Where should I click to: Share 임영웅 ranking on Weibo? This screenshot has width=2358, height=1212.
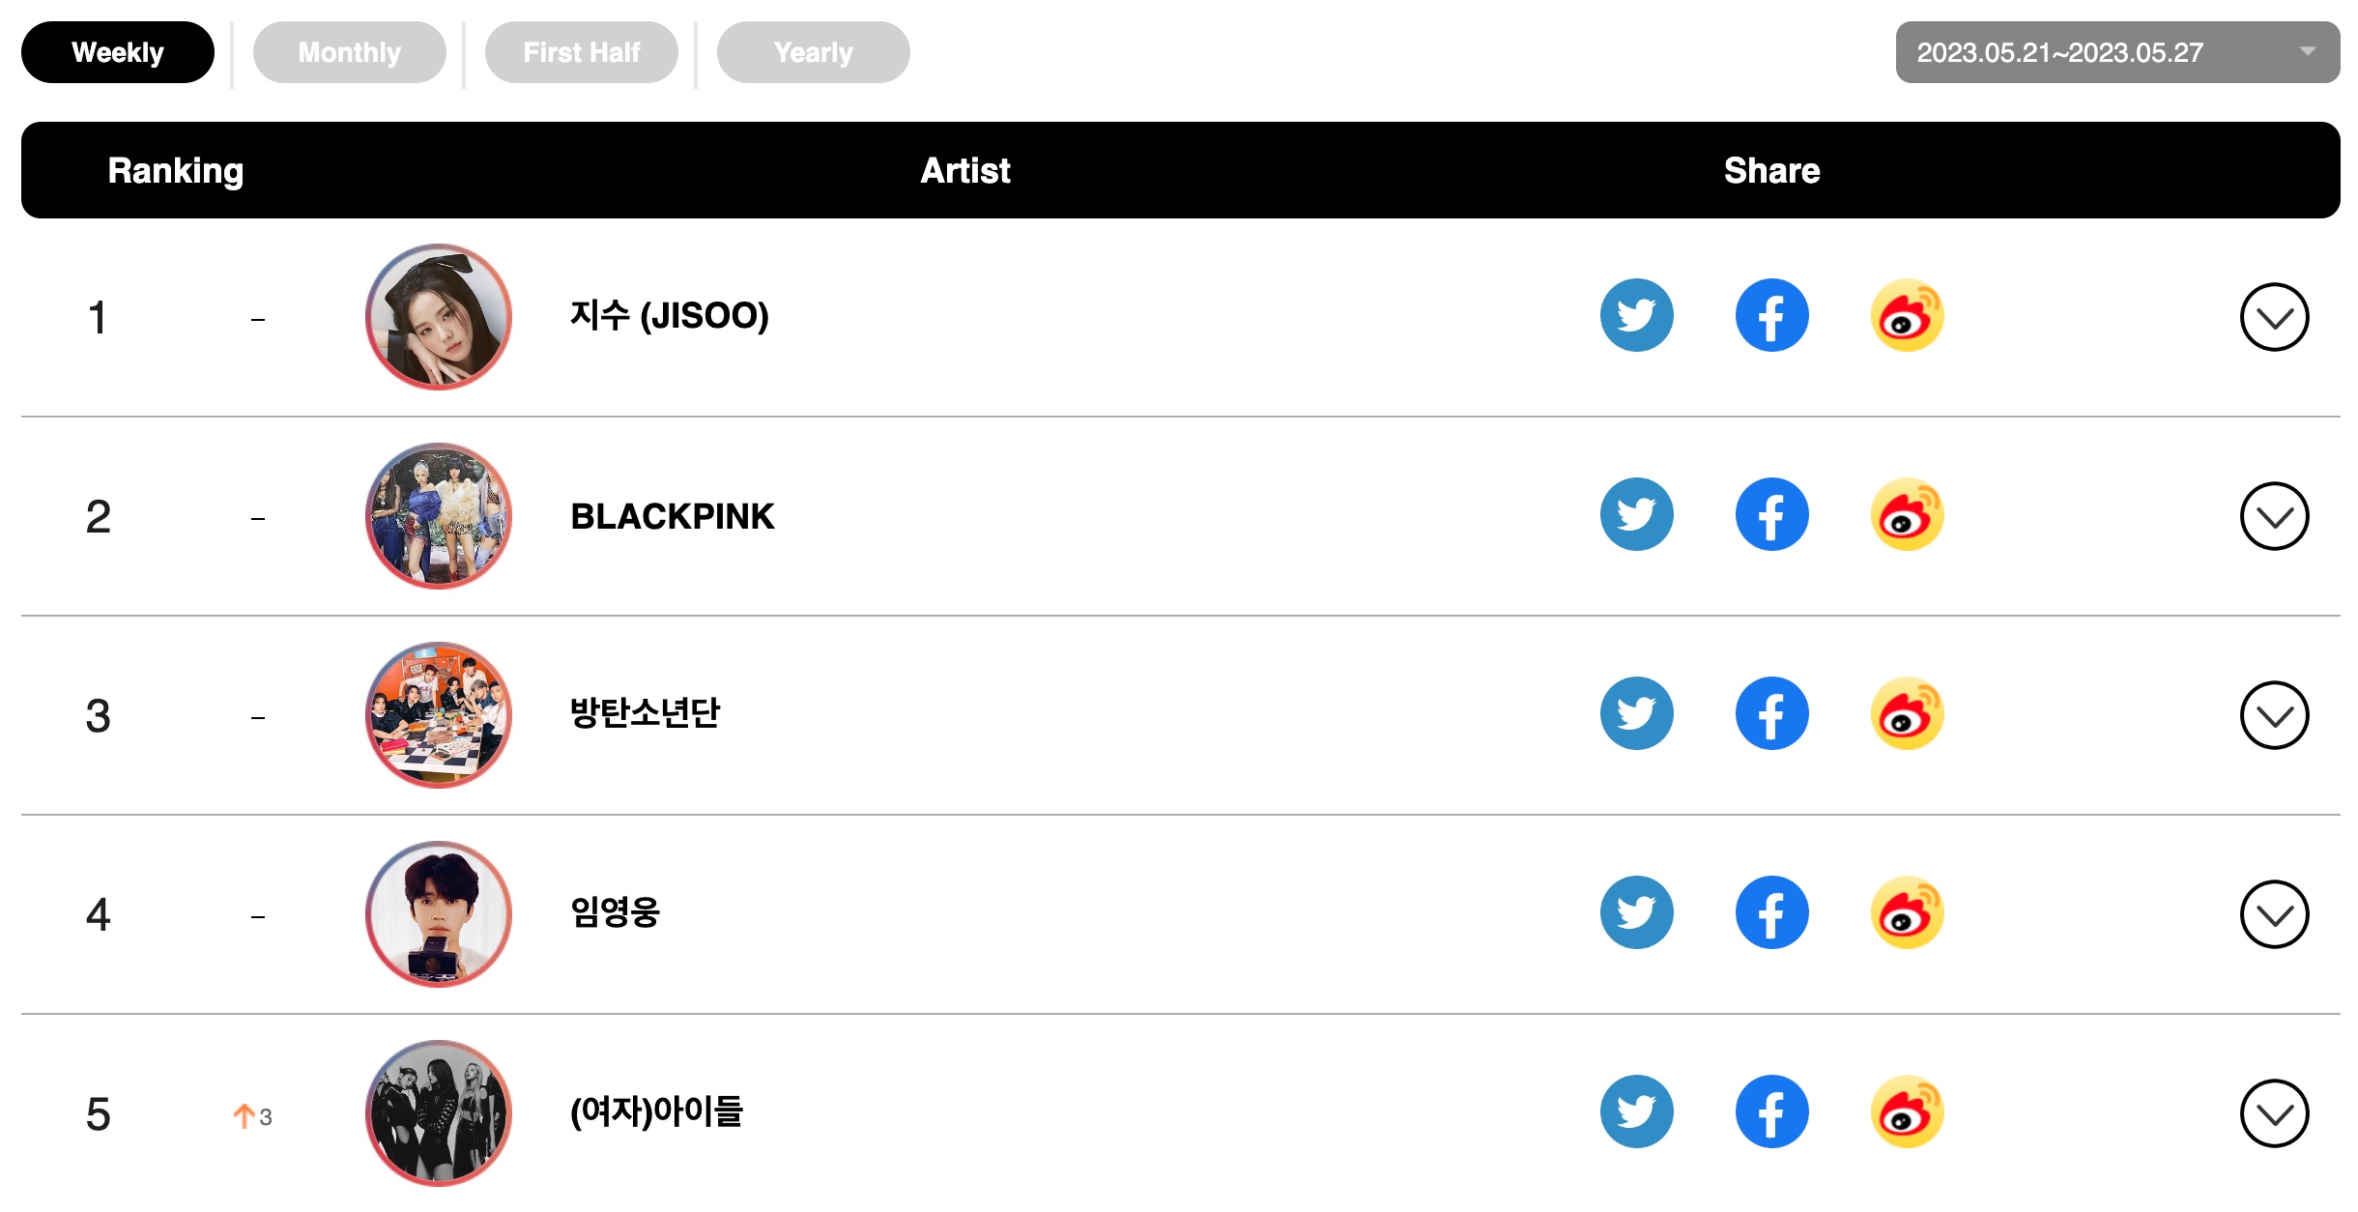click(x=1907, y=912)
